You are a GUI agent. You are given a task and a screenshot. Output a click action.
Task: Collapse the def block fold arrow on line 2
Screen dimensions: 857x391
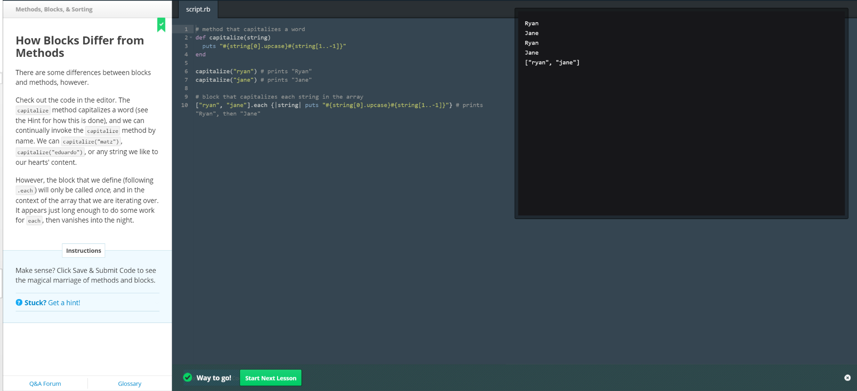coord(191,38)
